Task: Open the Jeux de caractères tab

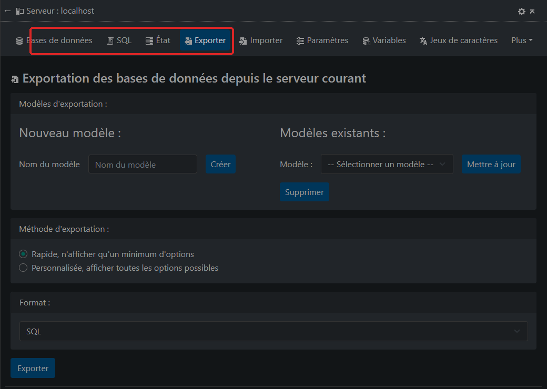Action: [459, 40]
